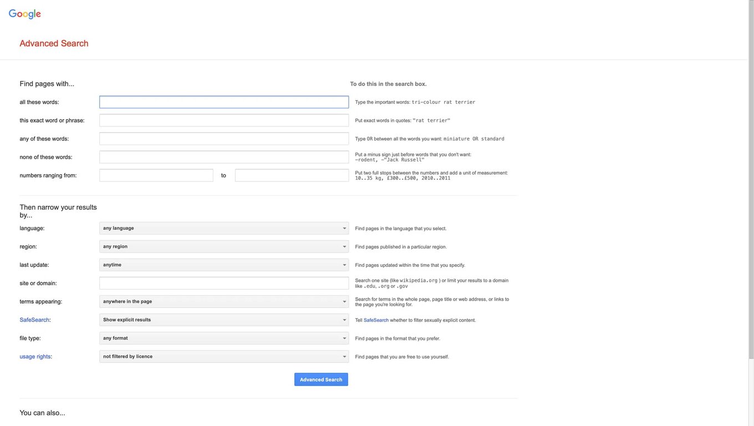Click the exact word or phrase field
754x426 pixels.
[x=224, y=120]
